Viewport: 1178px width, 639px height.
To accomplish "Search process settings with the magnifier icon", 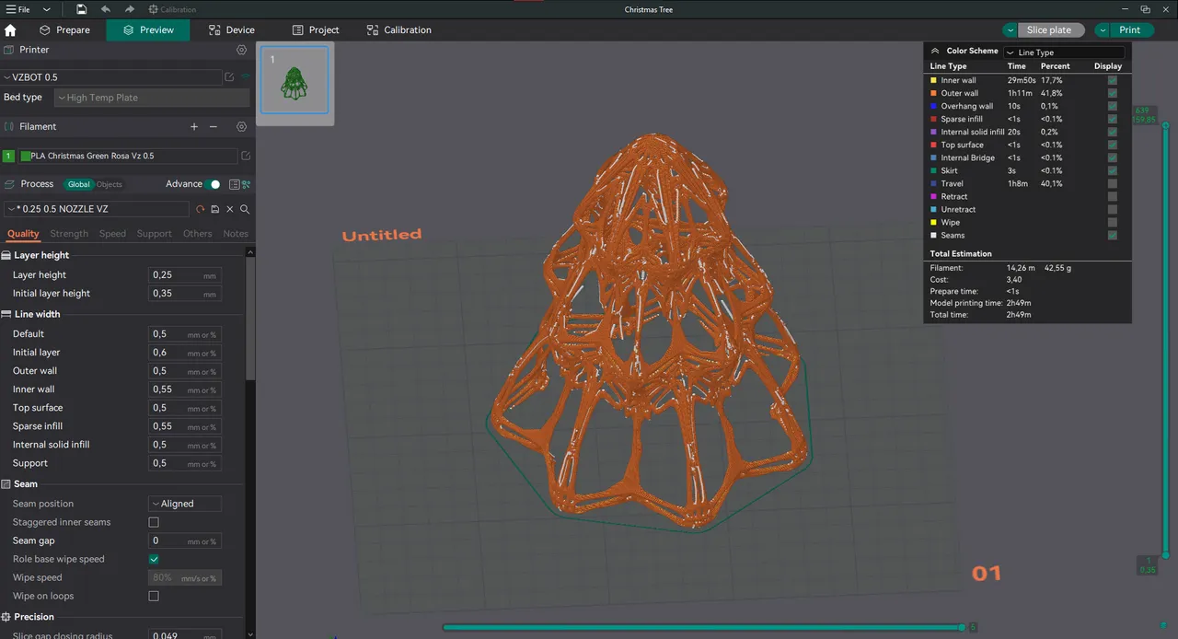I will [x=244, y=209].
